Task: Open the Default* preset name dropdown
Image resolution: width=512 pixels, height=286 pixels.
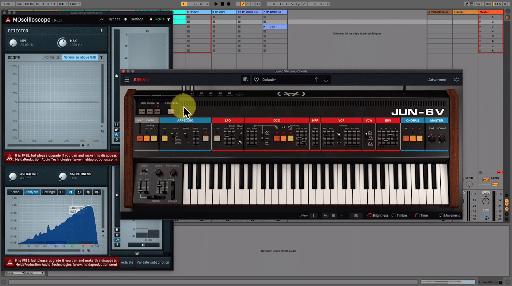Action: pyautogui.click(x=269, y=80)
